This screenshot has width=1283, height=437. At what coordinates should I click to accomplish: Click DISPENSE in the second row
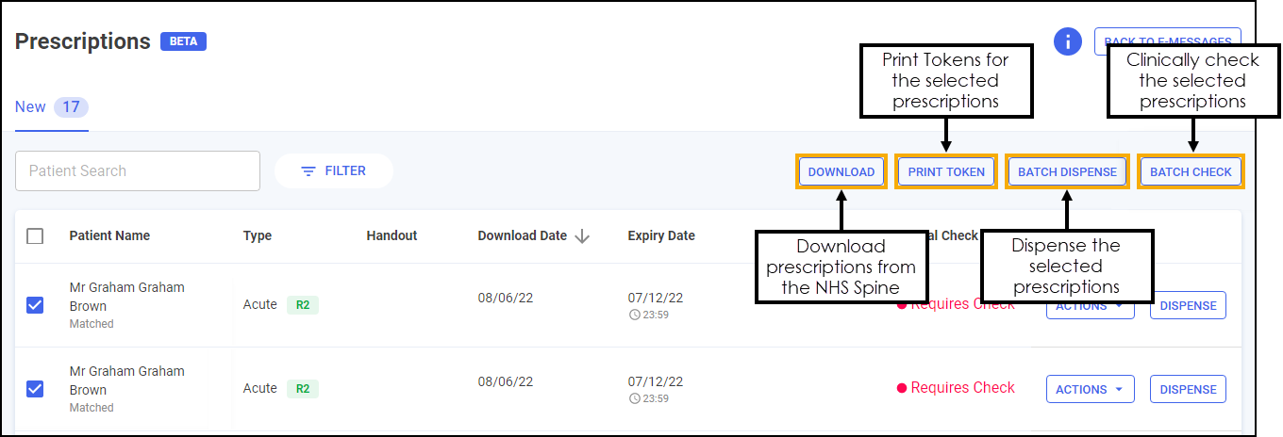point(1188,390)
